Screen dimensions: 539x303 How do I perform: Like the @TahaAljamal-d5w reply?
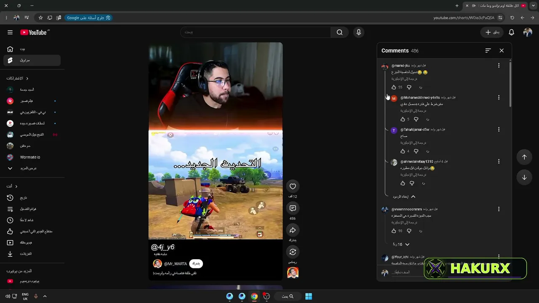pyautogui.click(x=403, y=151)
